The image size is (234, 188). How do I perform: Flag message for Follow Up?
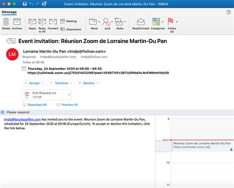coord(170,21)
